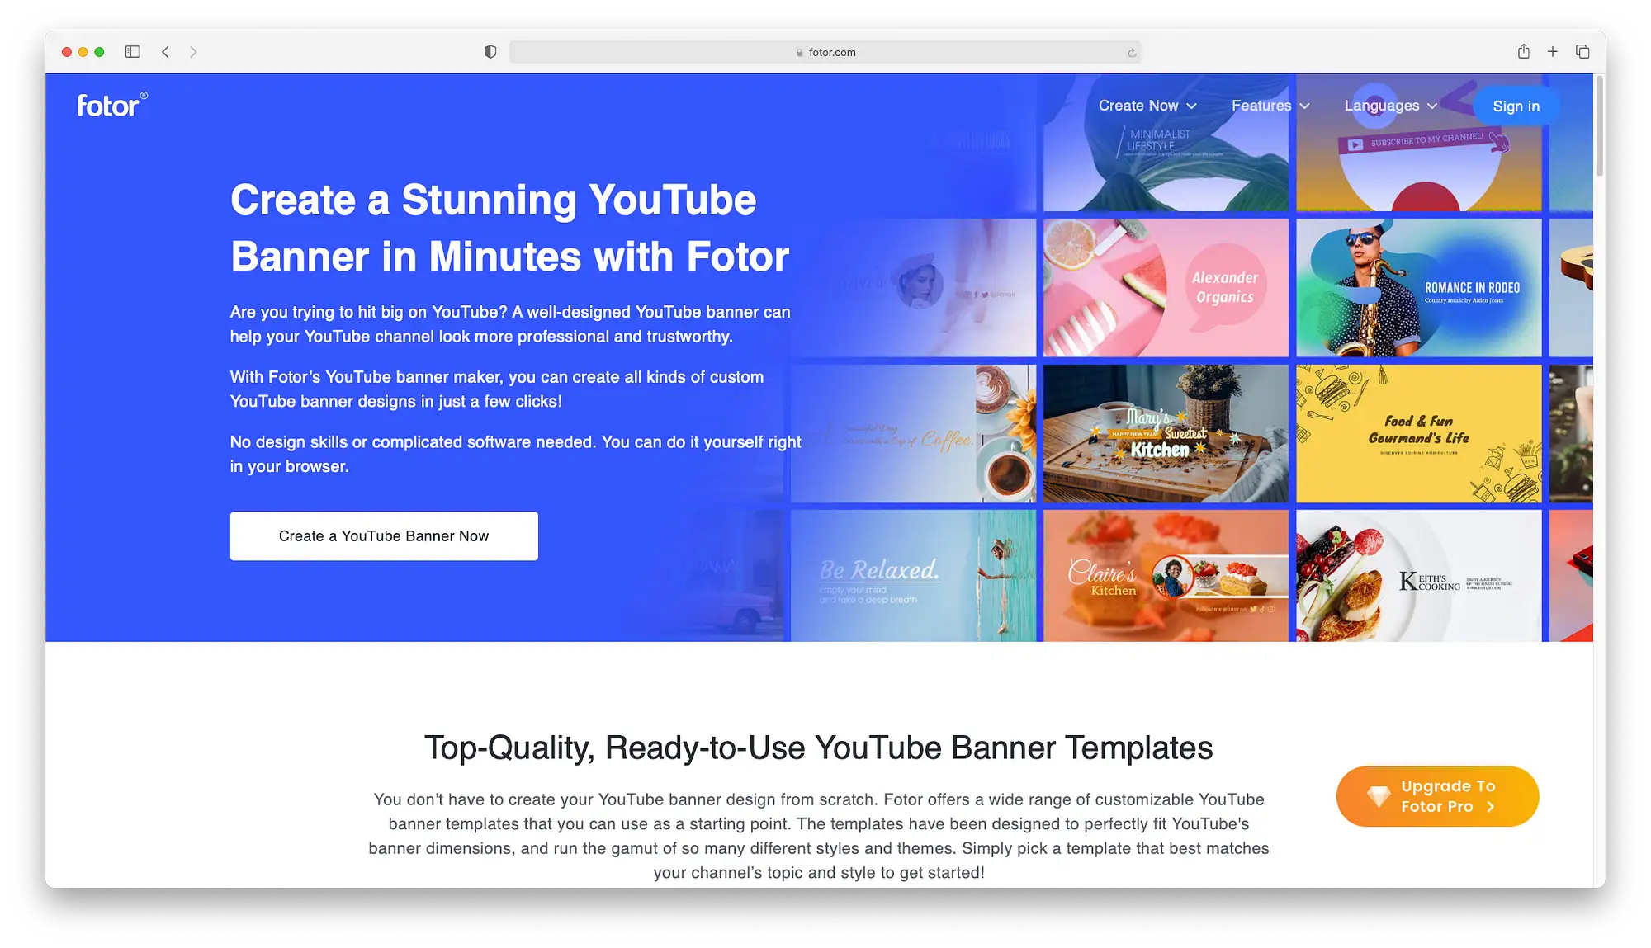Viewport: 1651px width, 948px height.
Task: Click the browser back navigation arrow
Action: [167, 52]
